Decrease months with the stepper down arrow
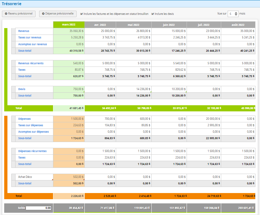260x215 pixels. point(236,15)
